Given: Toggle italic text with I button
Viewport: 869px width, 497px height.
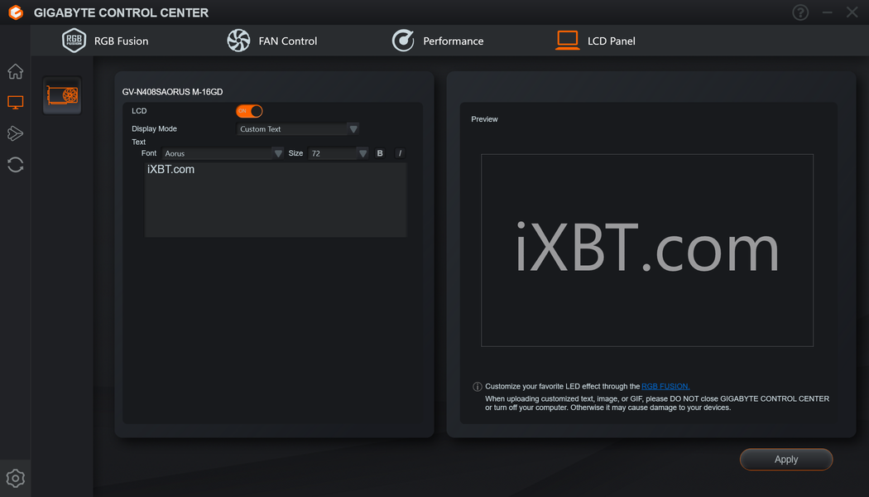Looking at the screenshot, I should [400, 153].
